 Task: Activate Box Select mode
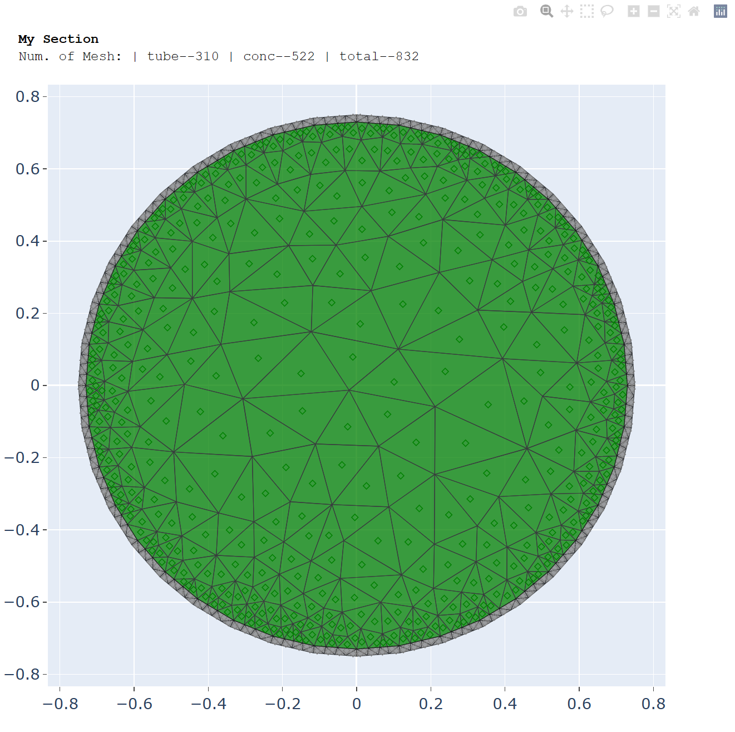click(x=586, y=12)
